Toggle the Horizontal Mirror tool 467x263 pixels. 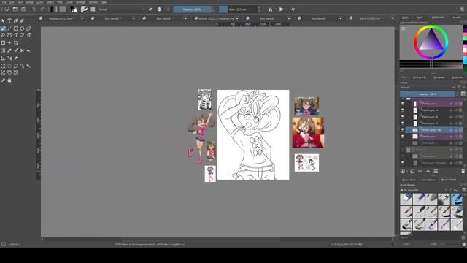tap(270, 9)
